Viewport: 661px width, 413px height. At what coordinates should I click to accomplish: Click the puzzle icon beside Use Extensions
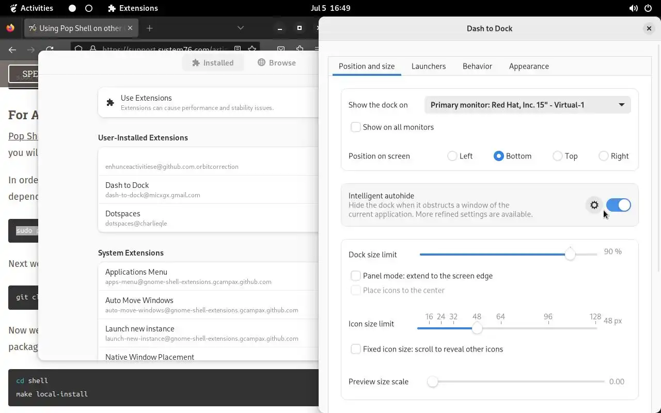pos(110,102)
